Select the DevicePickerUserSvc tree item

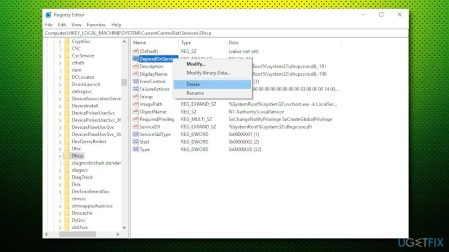[93, 113]
